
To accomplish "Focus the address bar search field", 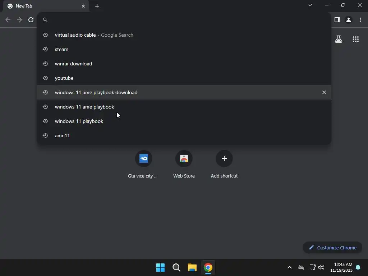I will (x=184, y=20).
